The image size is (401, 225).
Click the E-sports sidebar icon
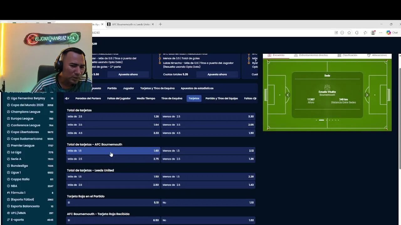click(x=8, y=220)
